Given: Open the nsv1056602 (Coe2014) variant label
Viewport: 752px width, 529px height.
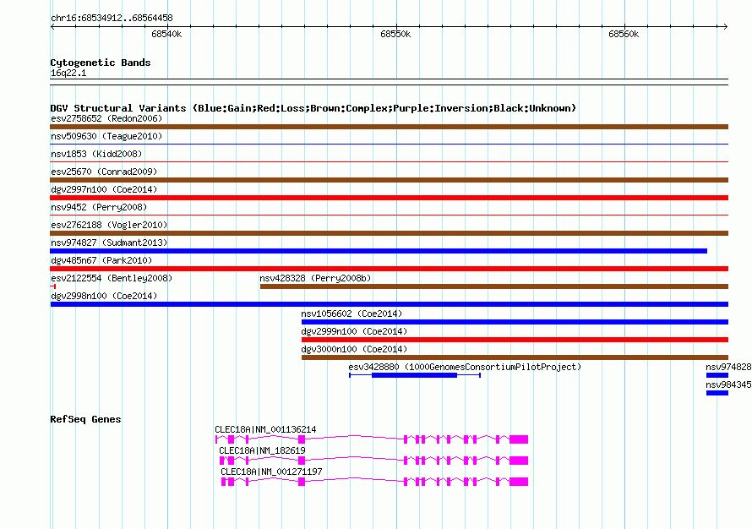Looking at the screenshot, I should click(x=351, y=314).
